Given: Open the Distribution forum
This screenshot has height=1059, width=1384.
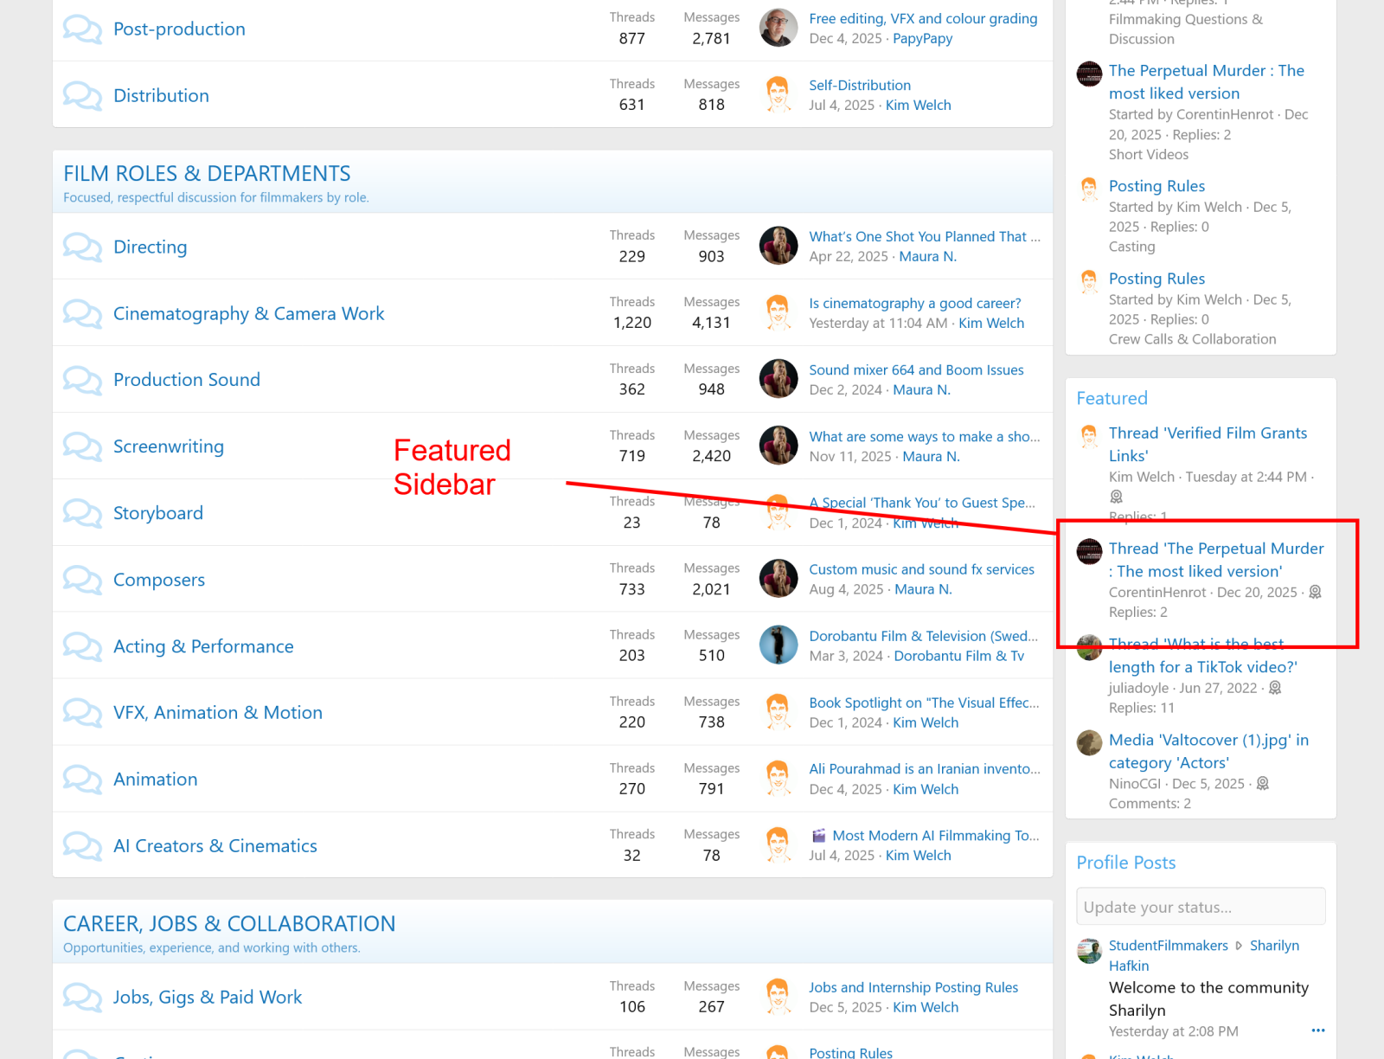Looking at the screenshot, I should [x=161, y=95].
